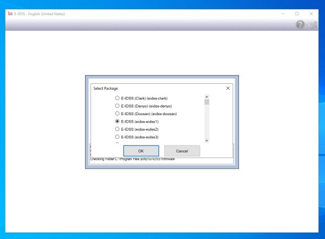
Task: Maximize the E-IDSS window
Action: [x=297, y=14]
